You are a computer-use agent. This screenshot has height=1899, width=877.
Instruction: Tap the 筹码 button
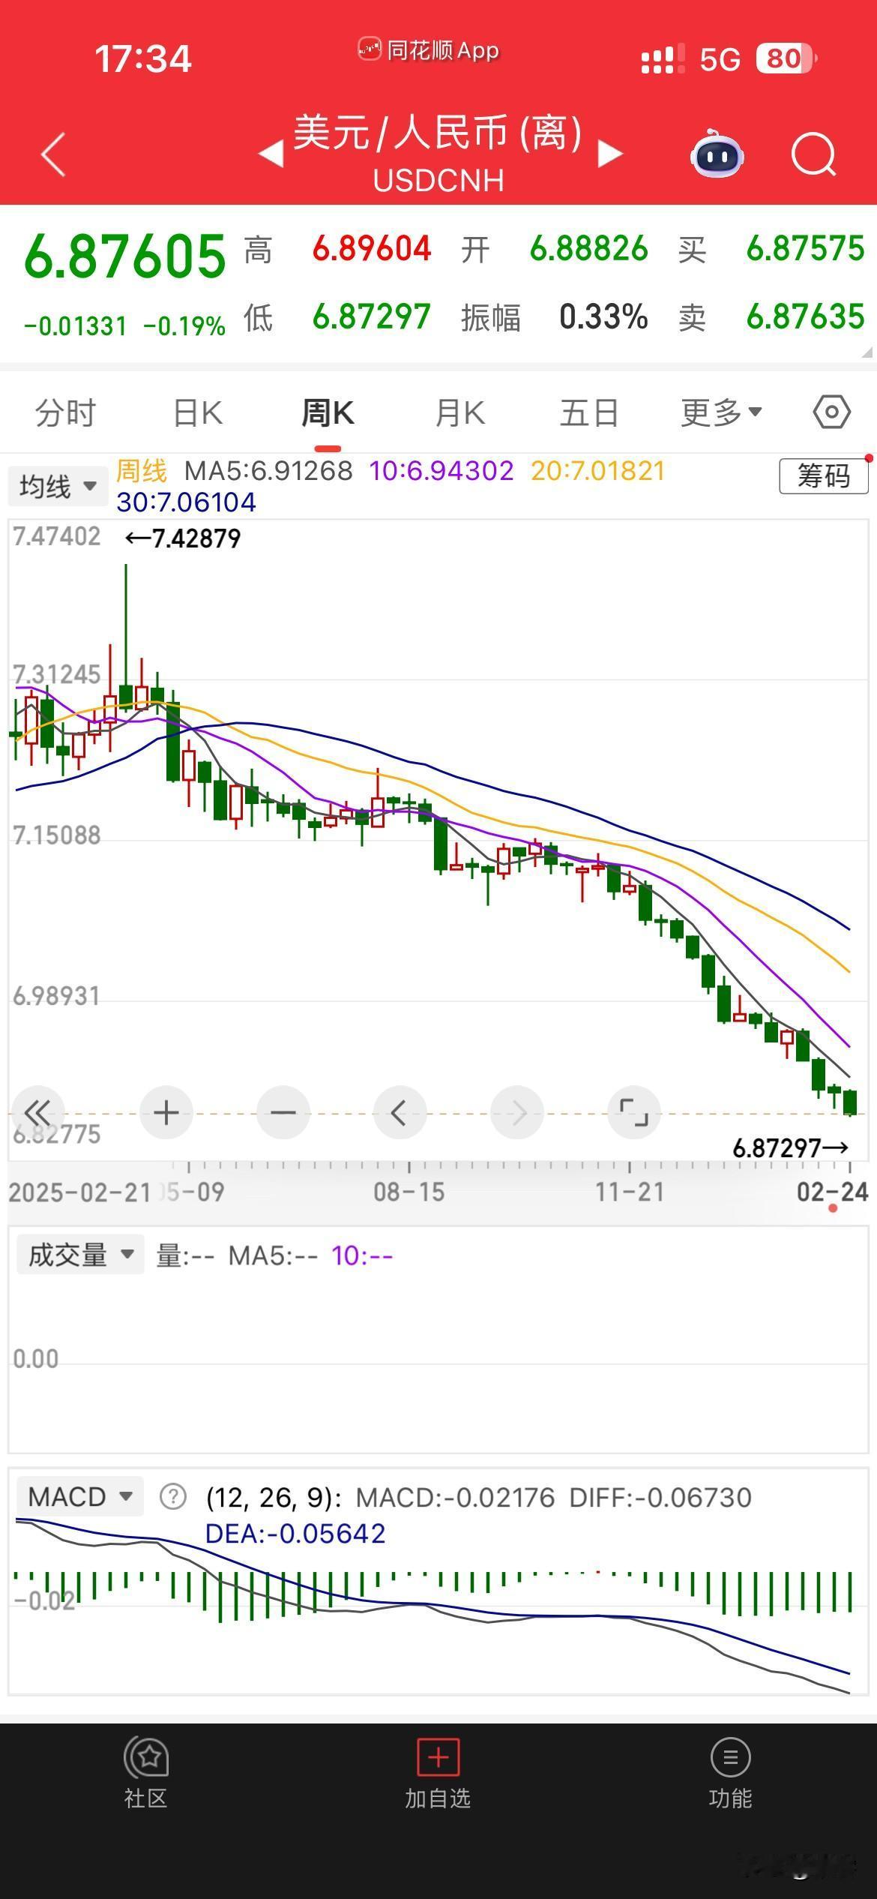coord(824,476)
